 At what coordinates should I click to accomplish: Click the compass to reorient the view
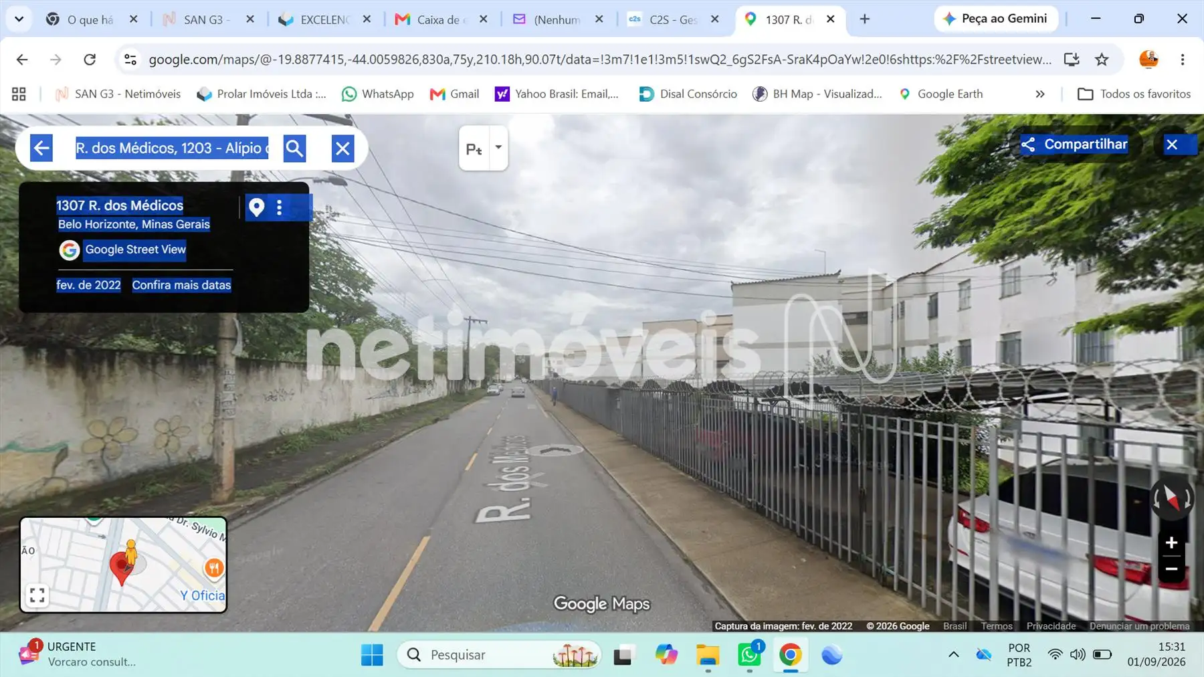pyautogui.click(x=1171, y=498)
